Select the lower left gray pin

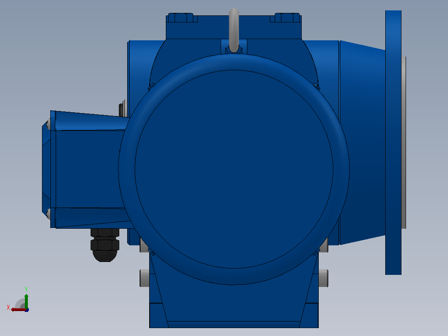point(144,278)
